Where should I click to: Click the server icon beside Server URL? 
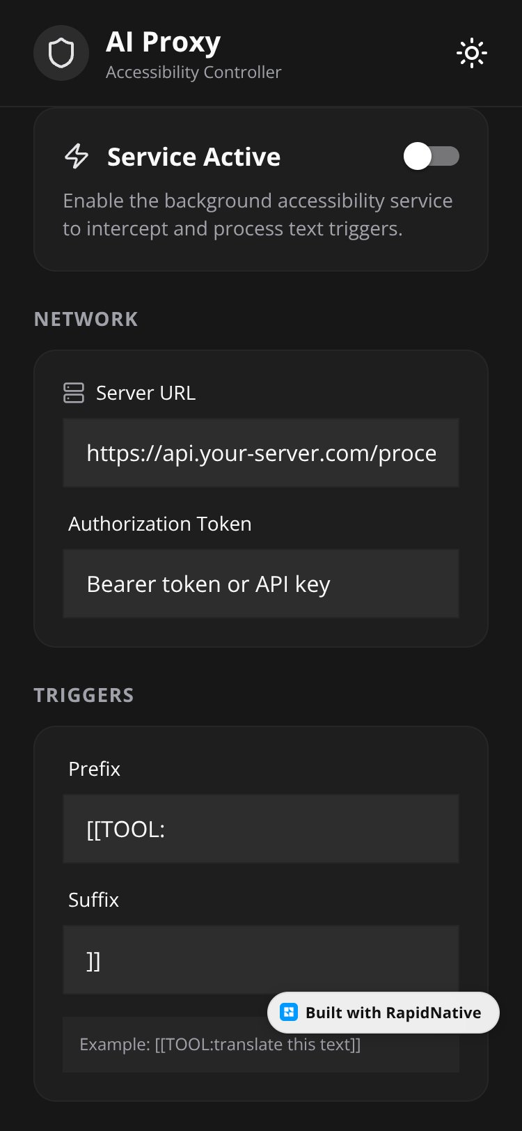coord(74,393)
